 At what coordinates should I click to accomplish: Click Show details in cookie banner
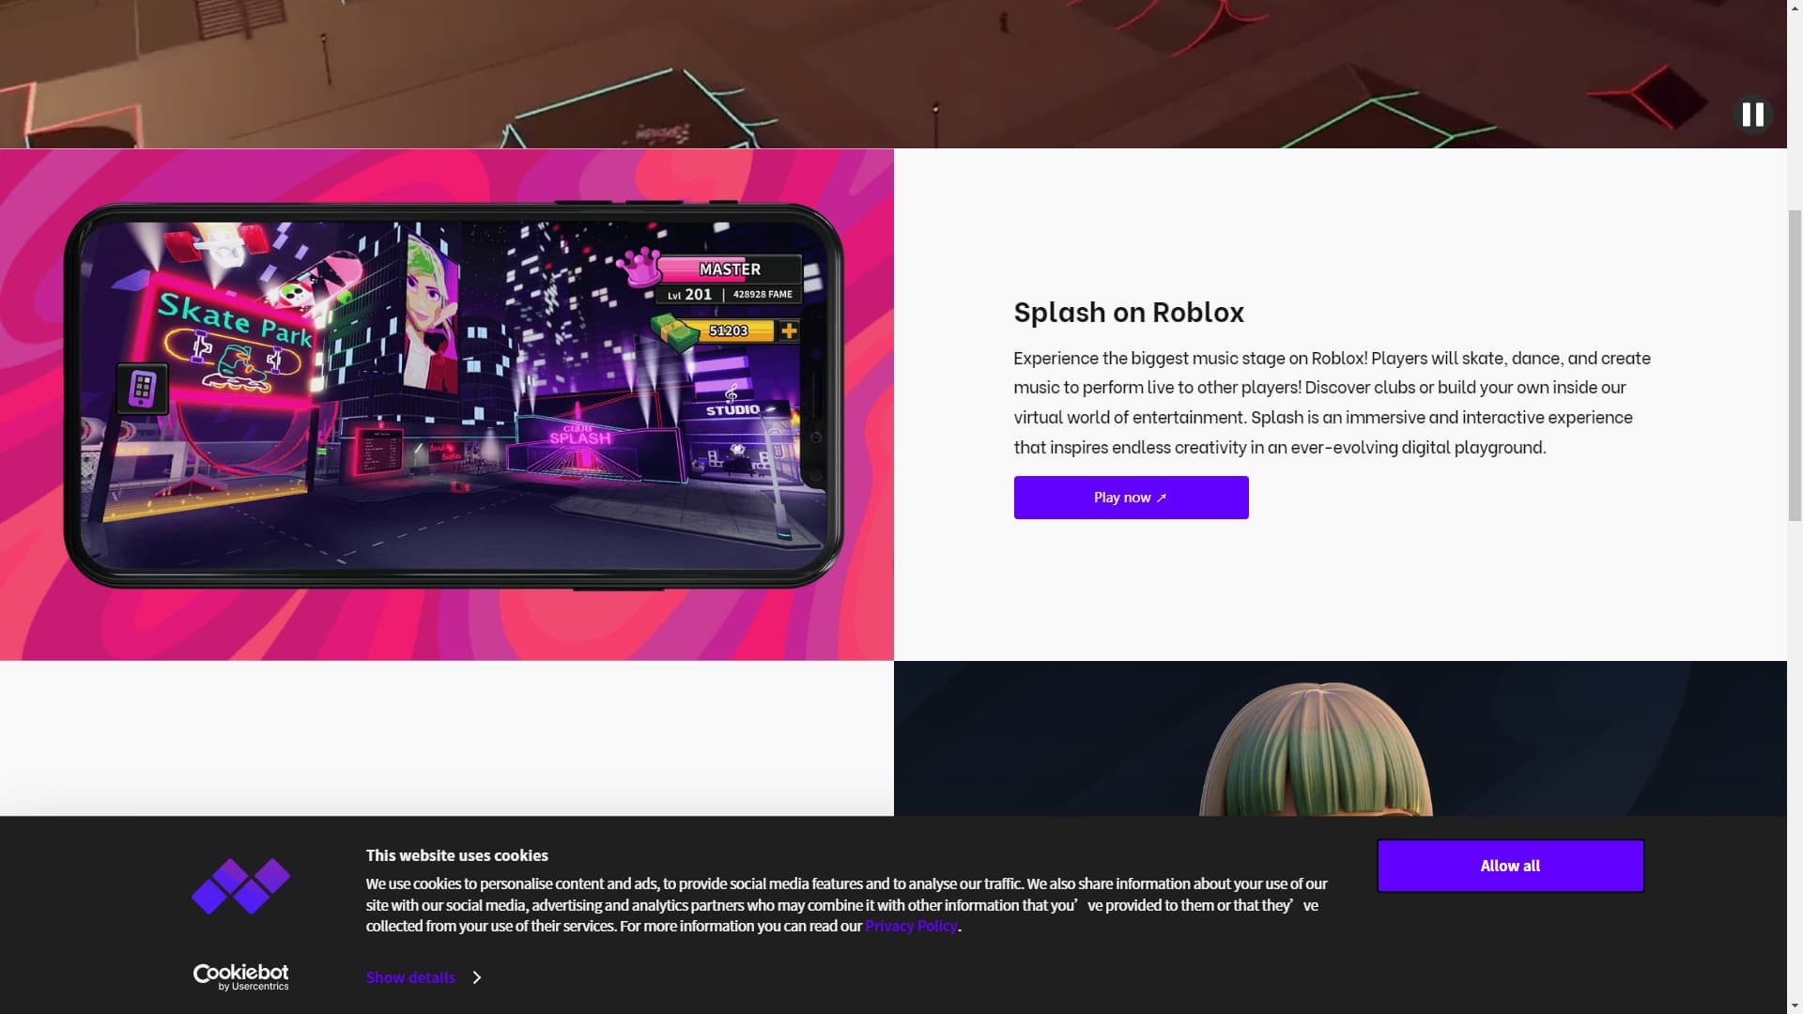[x=410, y=977]
